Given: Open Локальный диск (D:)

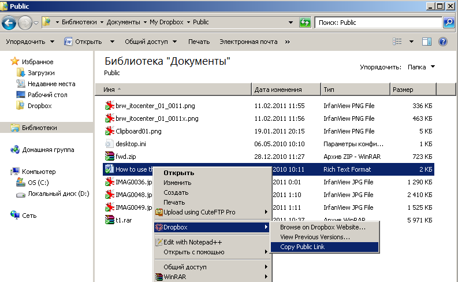Looking at the screenshot, I should [x=58, y=194].
